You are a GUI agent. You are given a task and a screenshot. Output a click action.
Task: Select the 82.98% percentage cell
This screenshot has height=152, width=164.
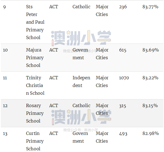coord(151,133)
